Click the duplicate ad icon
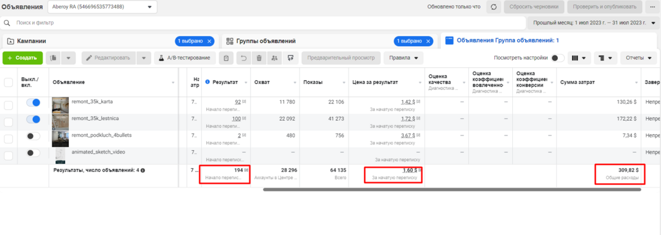 53,58
